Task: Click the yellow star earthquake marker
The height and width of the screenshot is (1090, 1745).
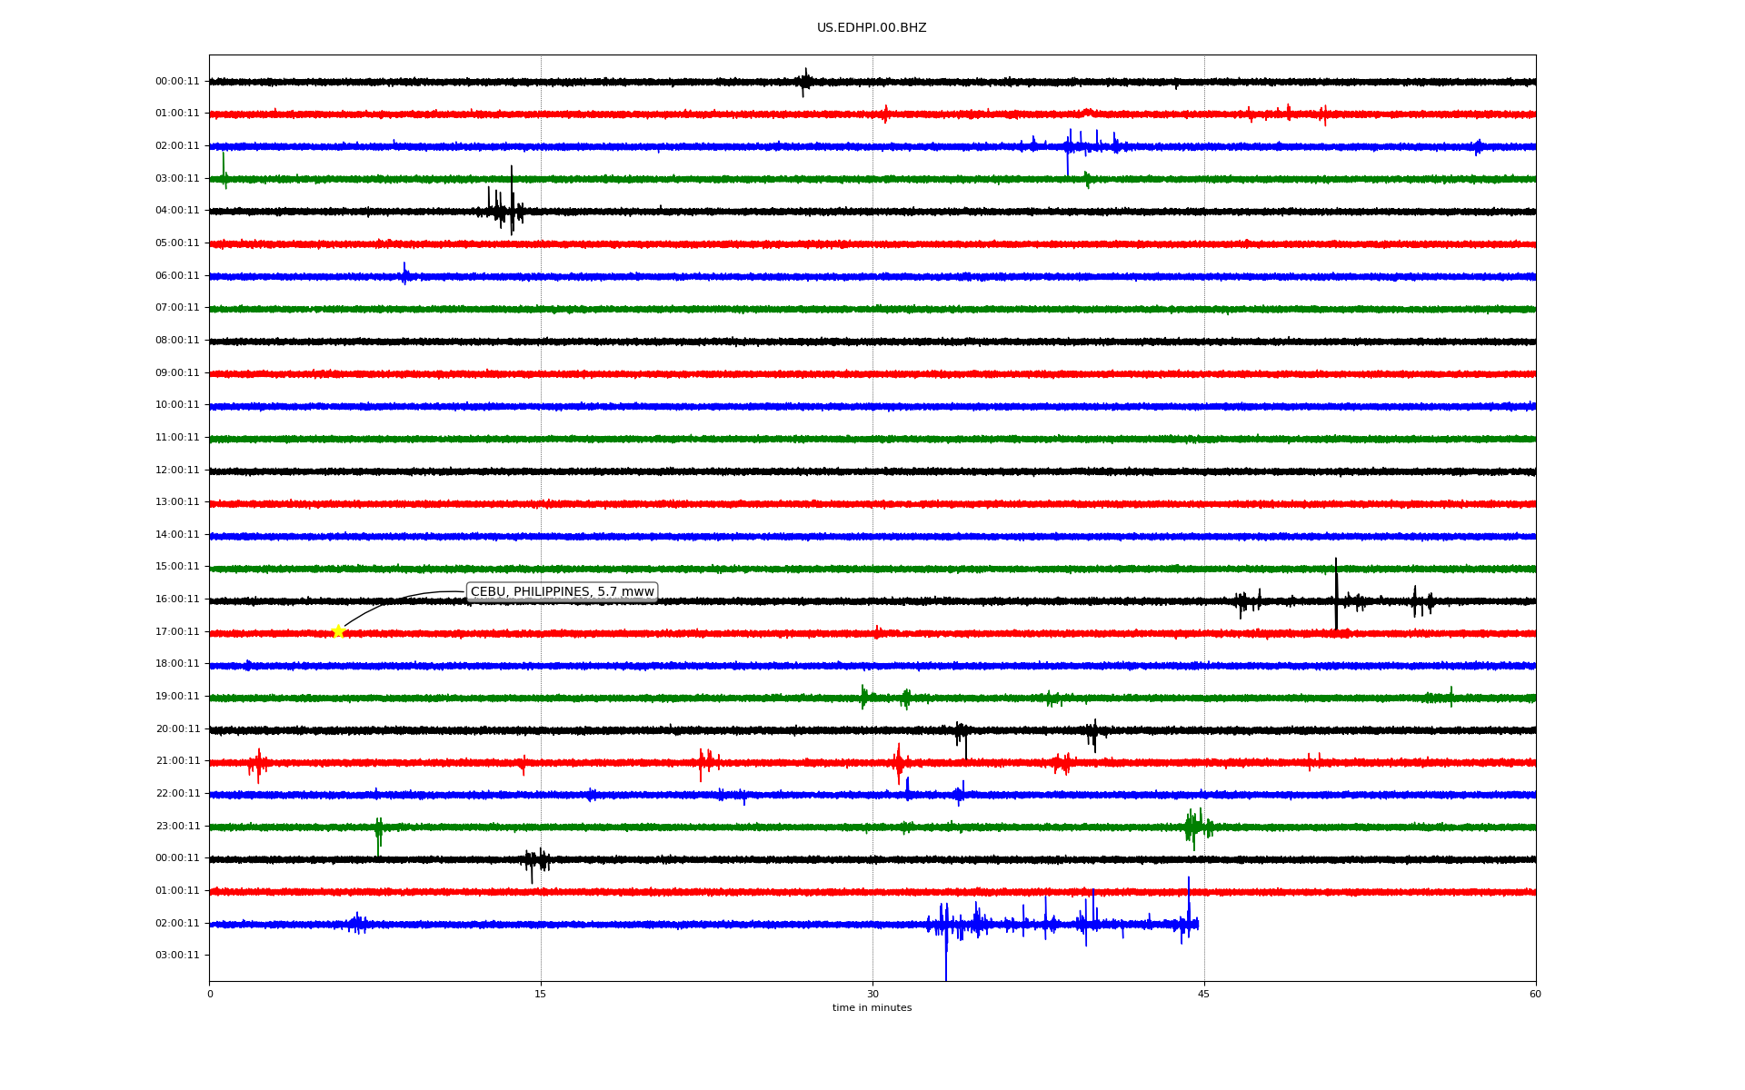Action: pos(339,631)
